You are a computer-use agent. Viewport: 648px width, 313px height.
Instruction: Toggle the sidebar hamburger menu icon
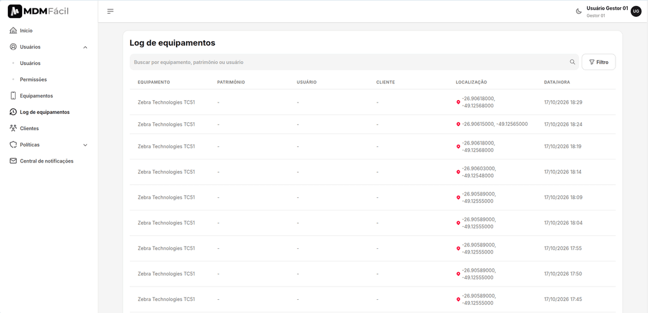pyautogui.click(x=110, y=11)
